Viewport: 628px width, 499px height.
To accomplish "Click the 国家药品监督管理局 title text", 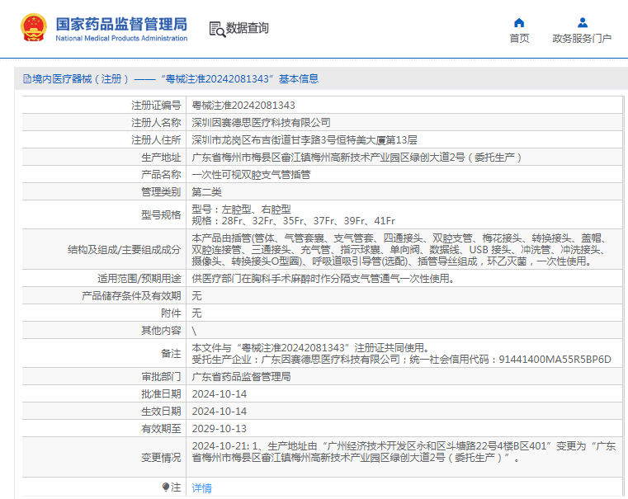I will point(121,23).
